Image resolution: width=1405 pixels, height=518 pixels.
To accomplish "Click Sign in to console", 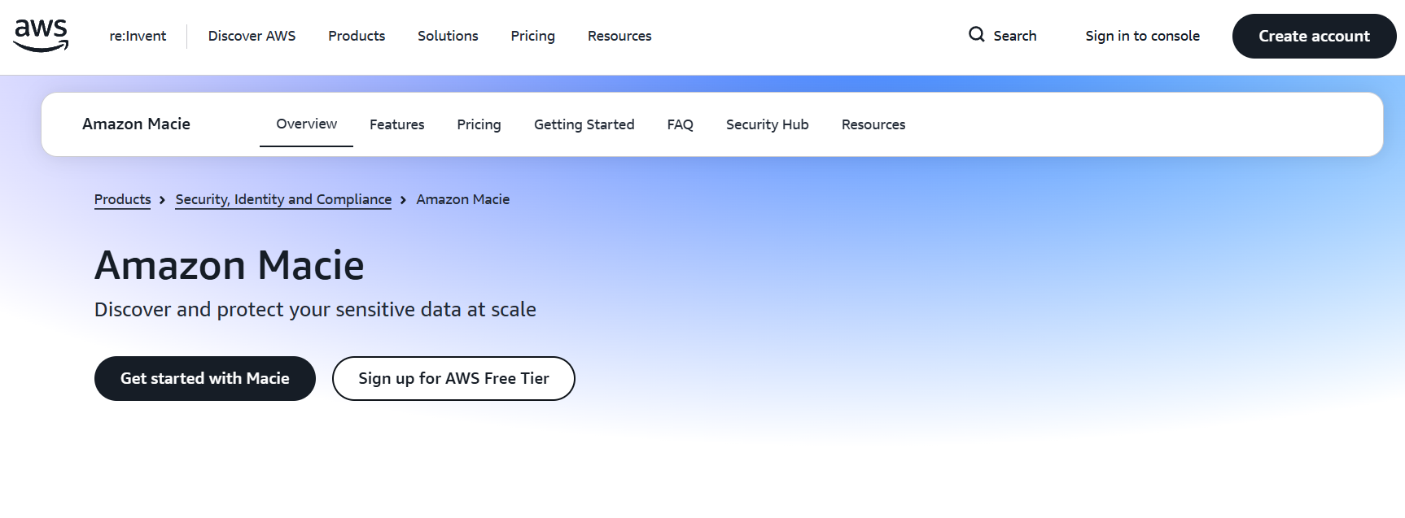I will pyautogui.click(x=1142, y=36).
